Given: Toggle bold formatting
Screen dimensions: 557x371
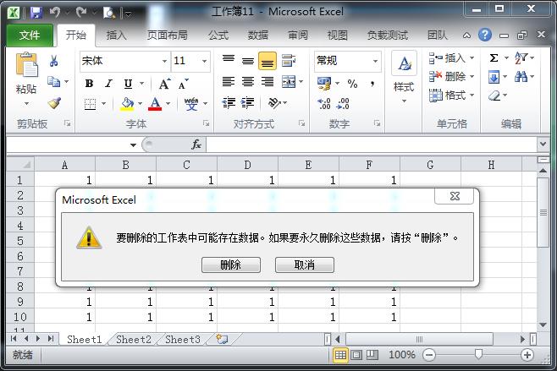Looking at the screenshot, I should click(x=90, y=84).
